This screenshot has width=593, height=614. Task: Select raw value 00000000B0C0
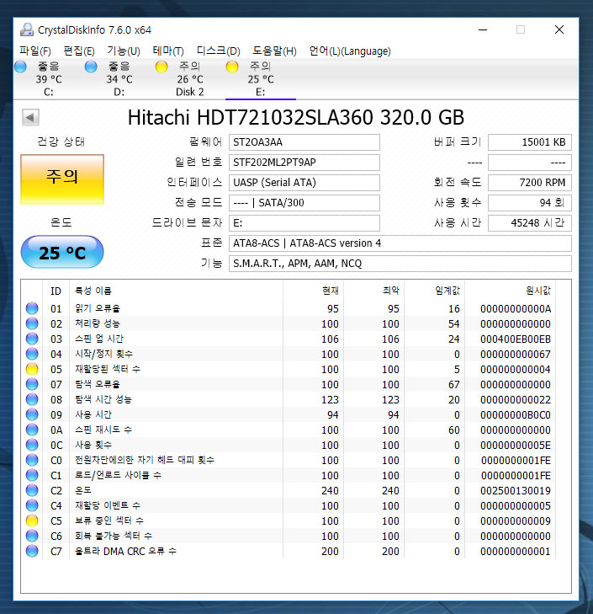point(516,414)
